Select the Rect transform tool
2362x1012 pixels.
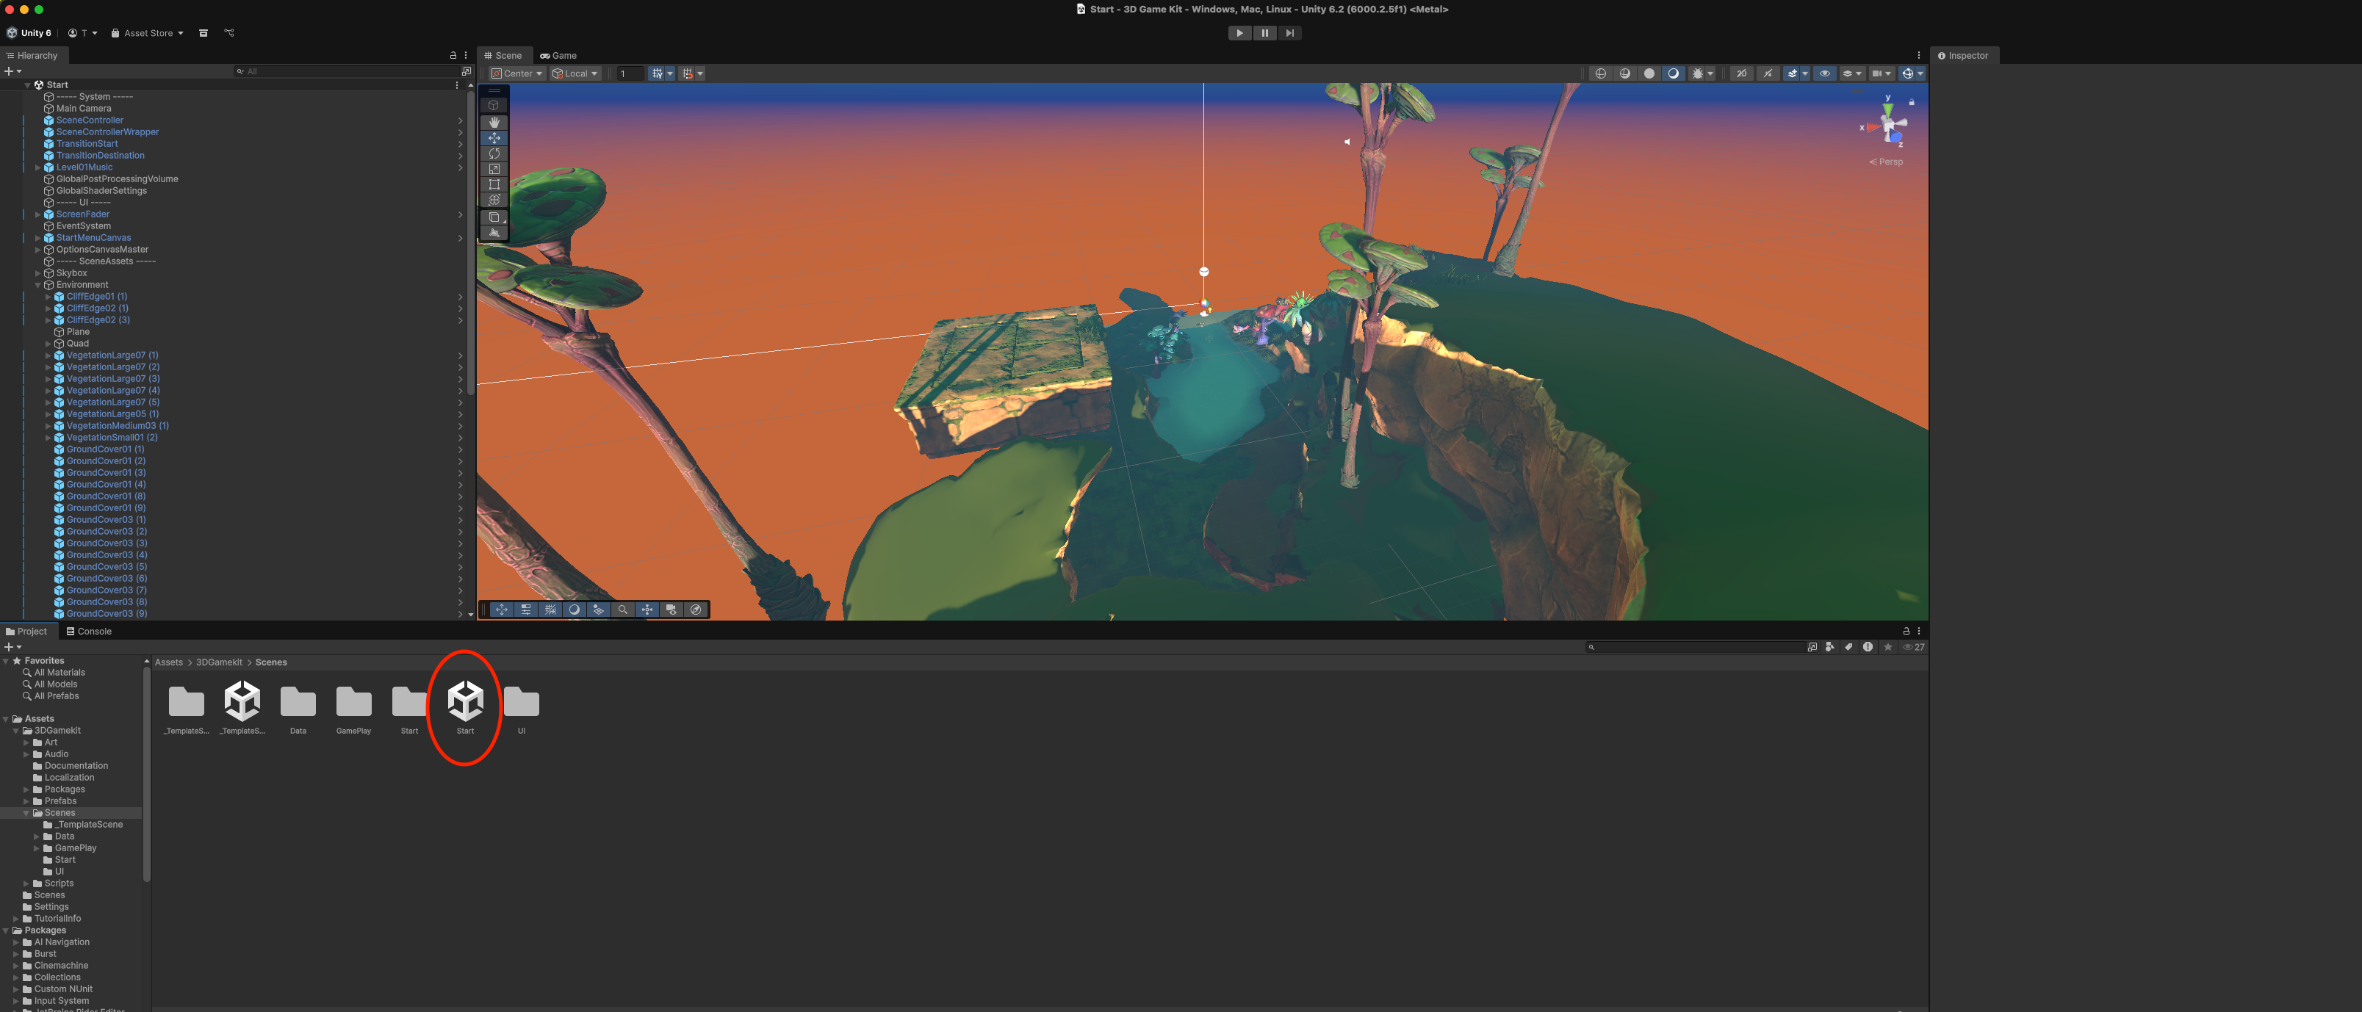(x=494, y=184)
